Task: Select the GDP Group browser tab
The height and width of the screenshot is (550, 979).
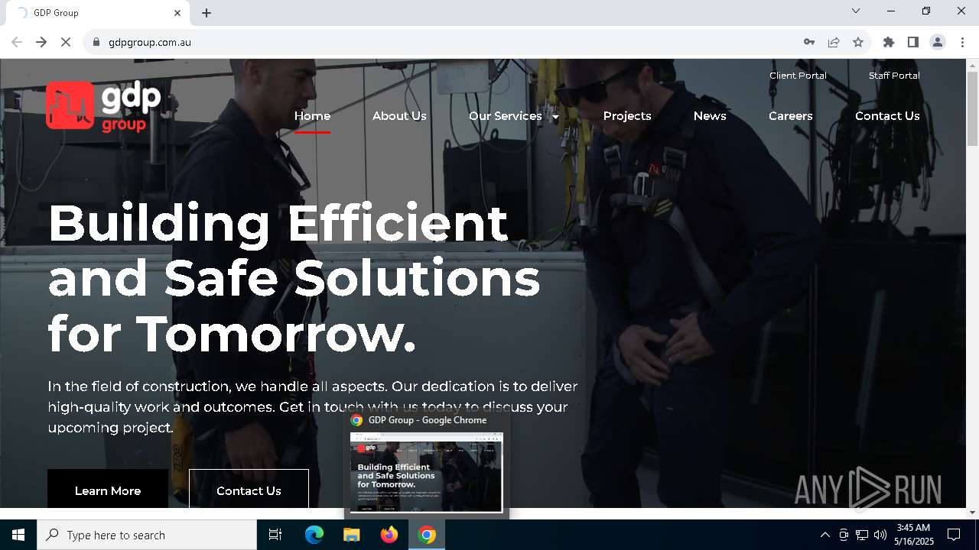Action: tap(98, 13)
